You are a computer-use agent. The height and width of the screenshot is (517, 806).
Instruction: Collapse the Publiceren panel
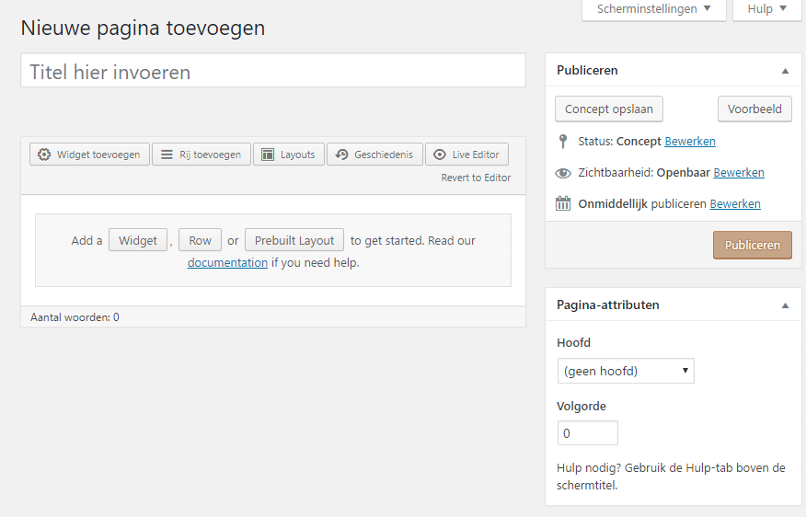coord(785,71)
